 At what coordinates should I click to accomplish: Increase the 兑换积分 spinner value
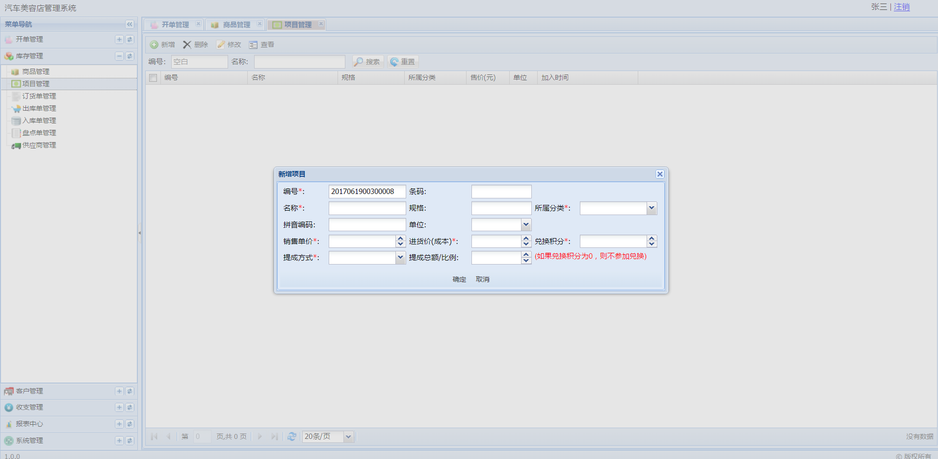[651, 239]
